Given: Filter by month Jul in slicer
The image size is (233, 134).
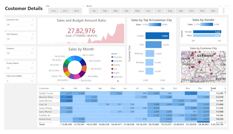Looking at the screenshot, I should point(159,11).
